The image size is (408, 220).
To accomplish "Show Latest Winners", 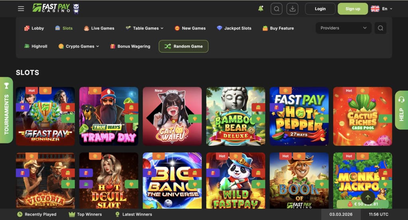I will point(133,214).
